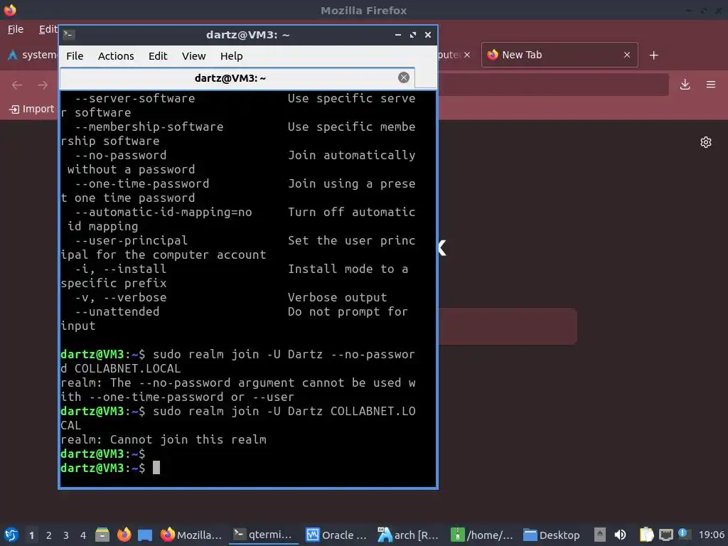Click the 19:06 clock in the panel
Viewport: 728px width, 546px height.
(x=711, y=535)
